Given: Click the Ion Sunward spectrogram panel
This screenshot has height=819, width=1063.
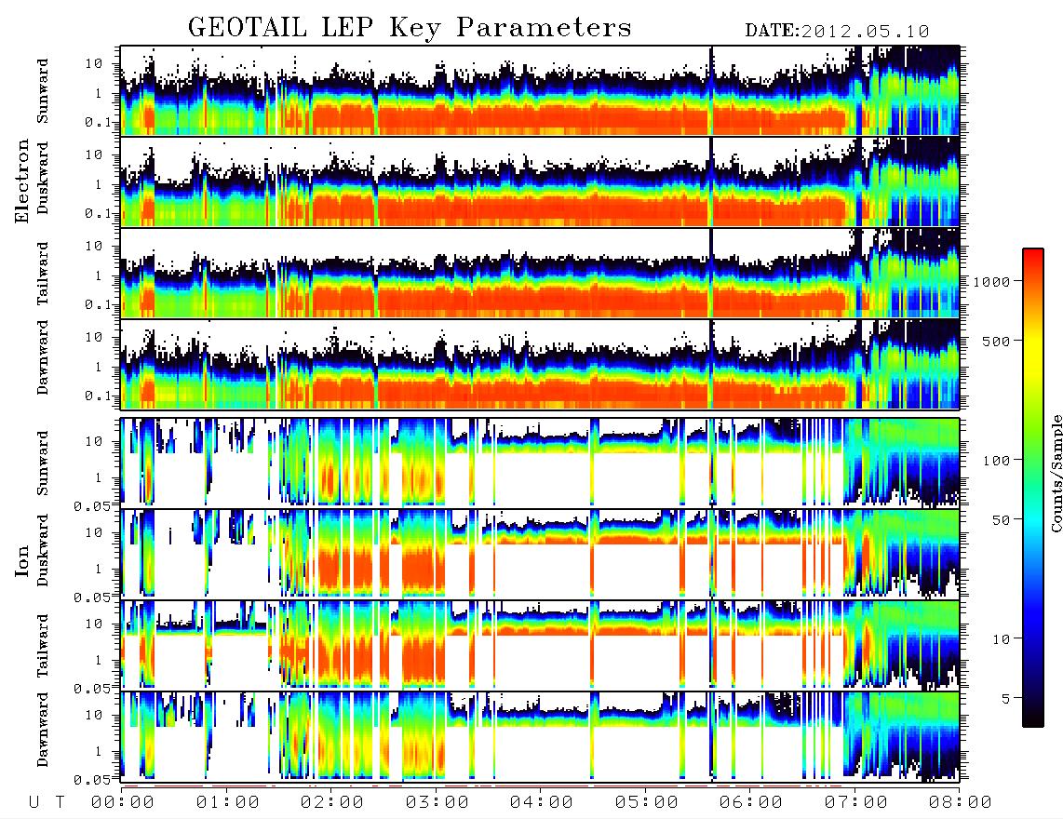Looking at the screenshot, I should click(540, 463).
